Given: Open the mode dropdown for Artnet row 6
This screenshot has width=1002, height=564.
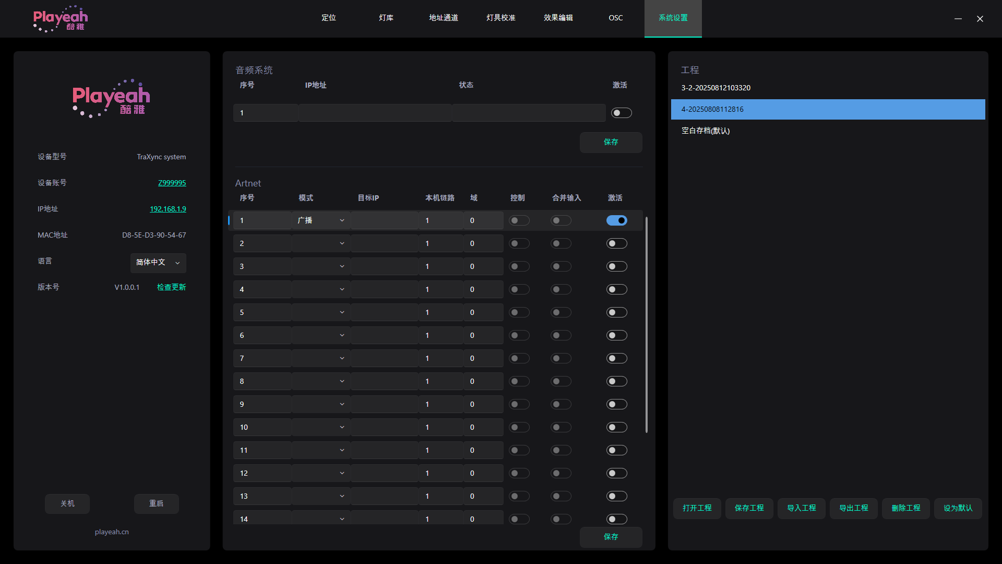Looking at the screenshot, I should (321, 335).
